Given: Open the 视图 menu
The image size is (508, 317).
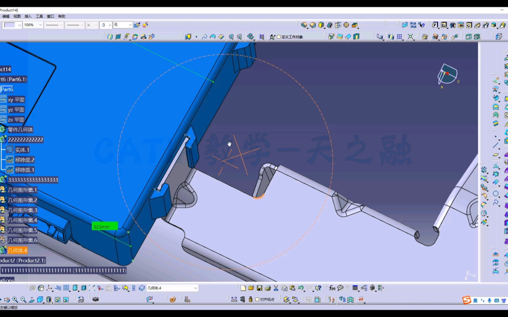Looking at the screenshot, I should point(17,16).
